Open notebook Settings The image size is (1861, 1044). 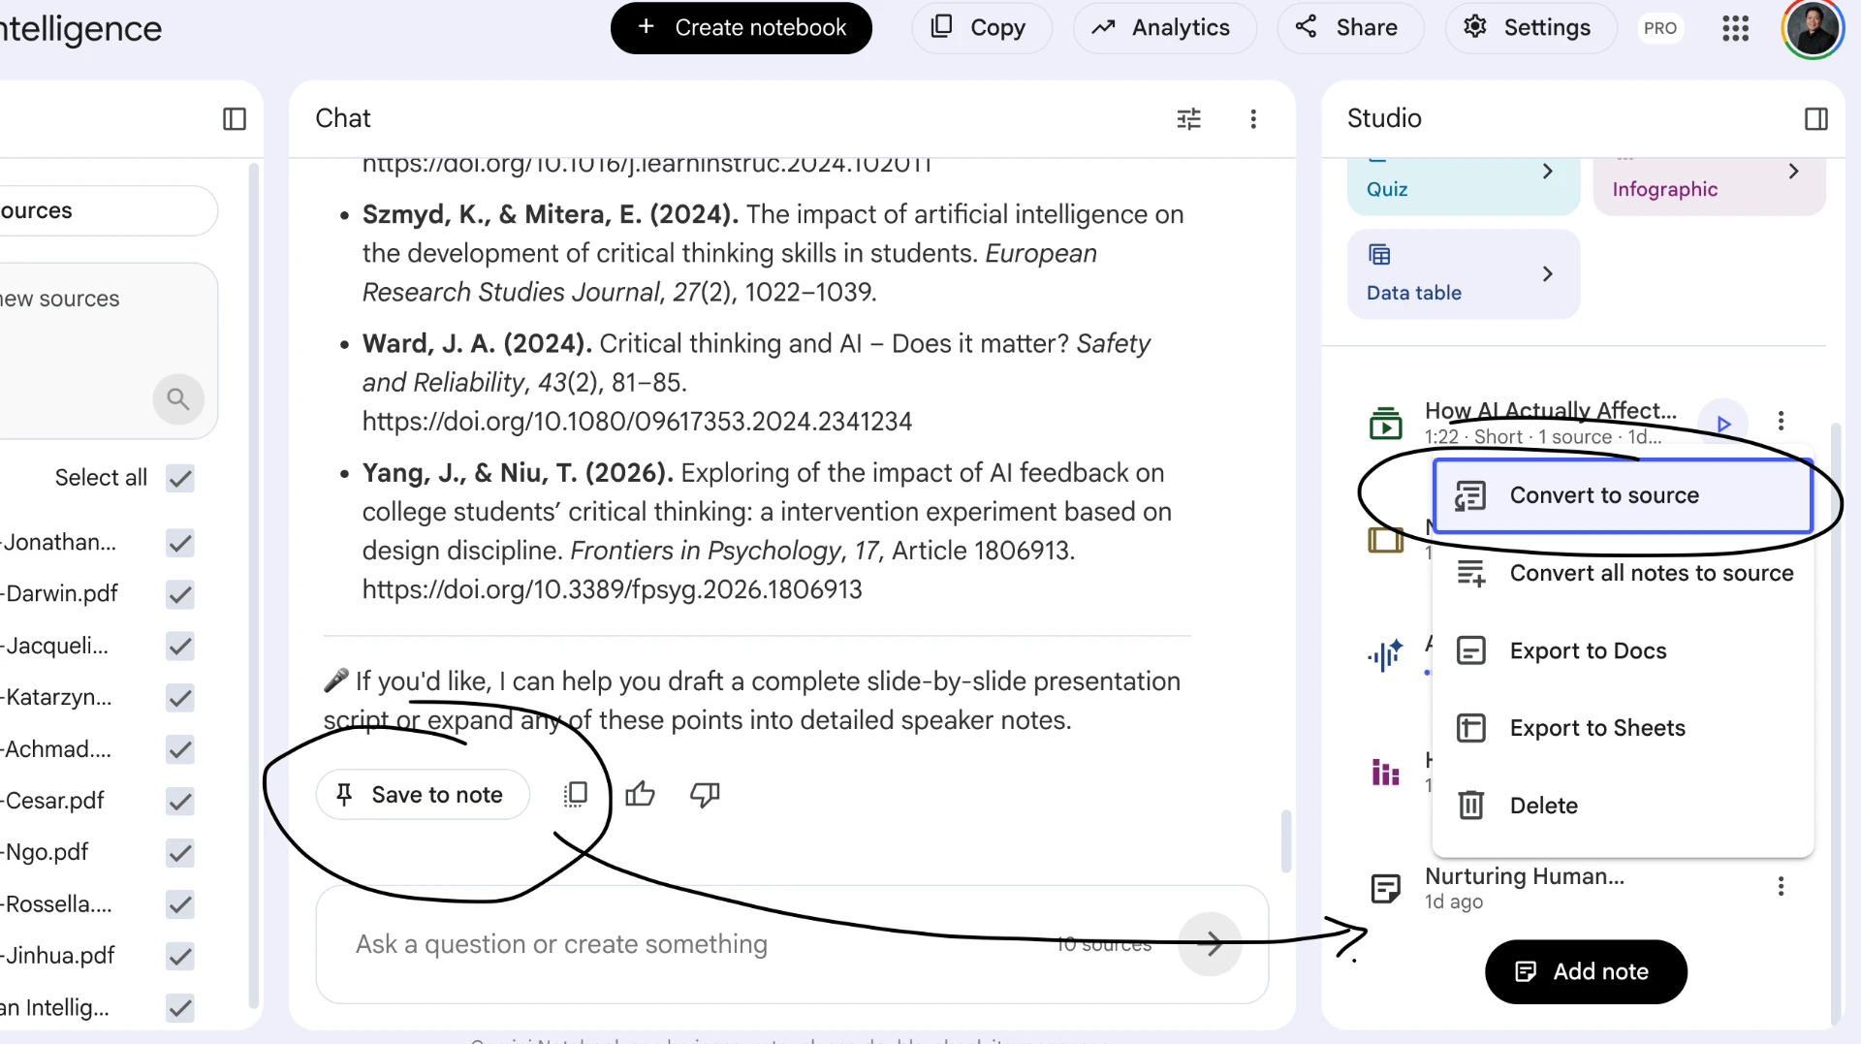1530,28
